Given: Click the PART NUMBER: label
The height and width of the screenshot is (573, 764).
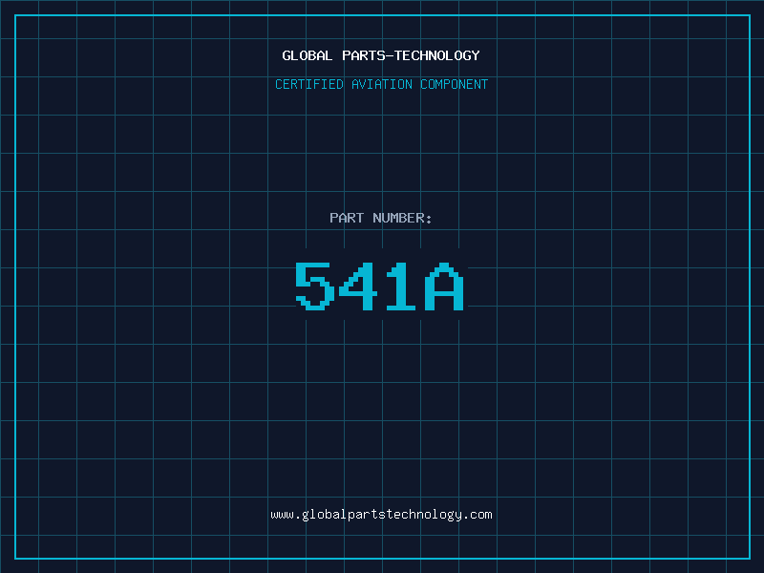Looking at the screenshot, I should click(380, 218).
